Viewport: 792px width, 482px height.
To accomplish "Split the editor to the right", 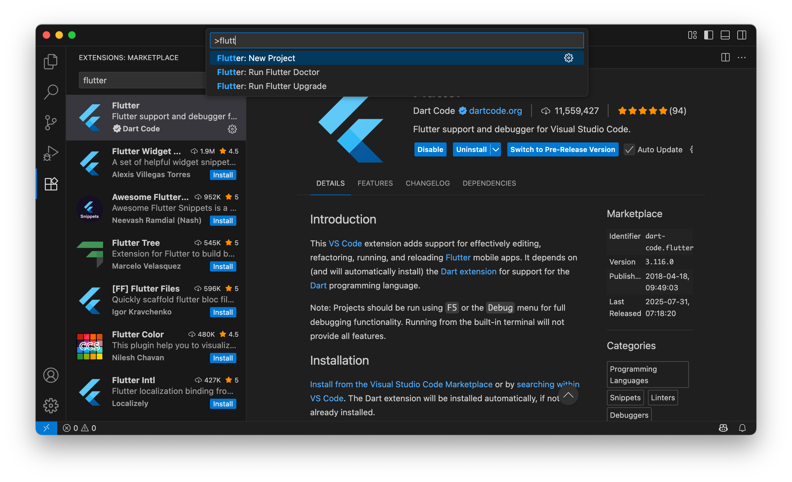I will coord(725,58).
